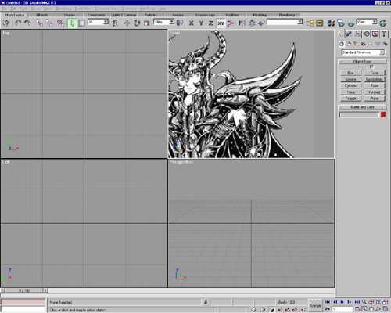Click the object name input field
The height and width of the screenshot is (313, 391).
[x=359, y=115]
